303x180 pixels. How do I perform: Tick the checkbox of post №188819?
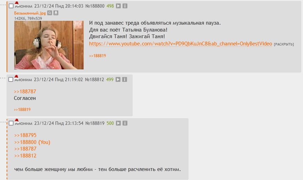(11, 123)
